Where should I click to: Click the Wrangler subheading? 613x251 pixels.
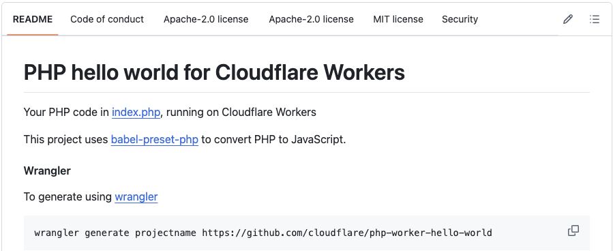[x=47, y=171]
